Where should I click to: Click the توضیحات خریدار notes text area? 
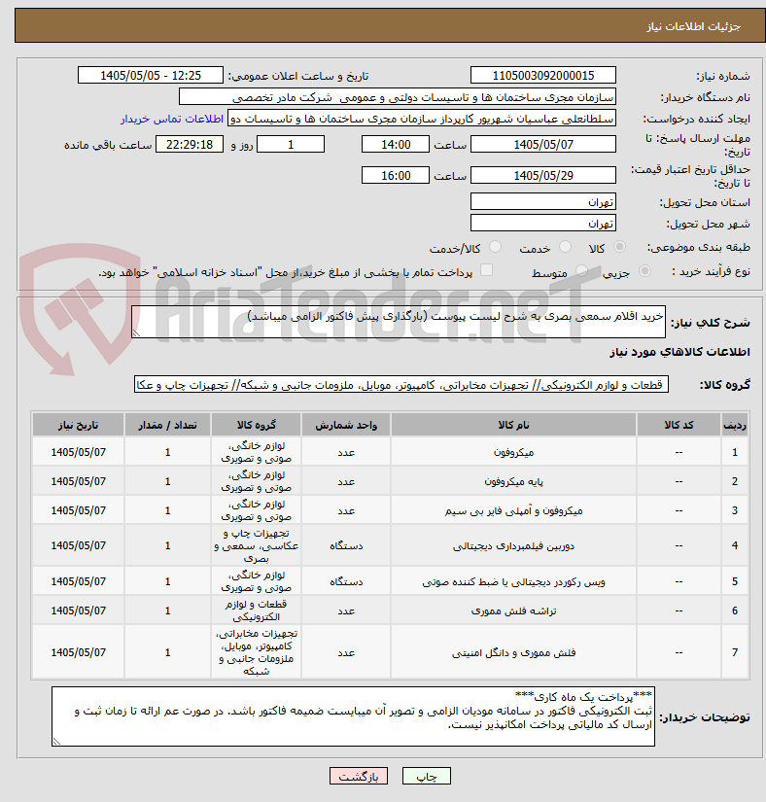(353, 716)
